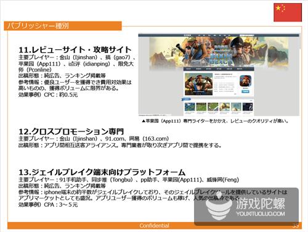Click the Confidential footer label
The width and height of the screenshot is (308, 232).
pyautogui.click(x=154, y=226)
